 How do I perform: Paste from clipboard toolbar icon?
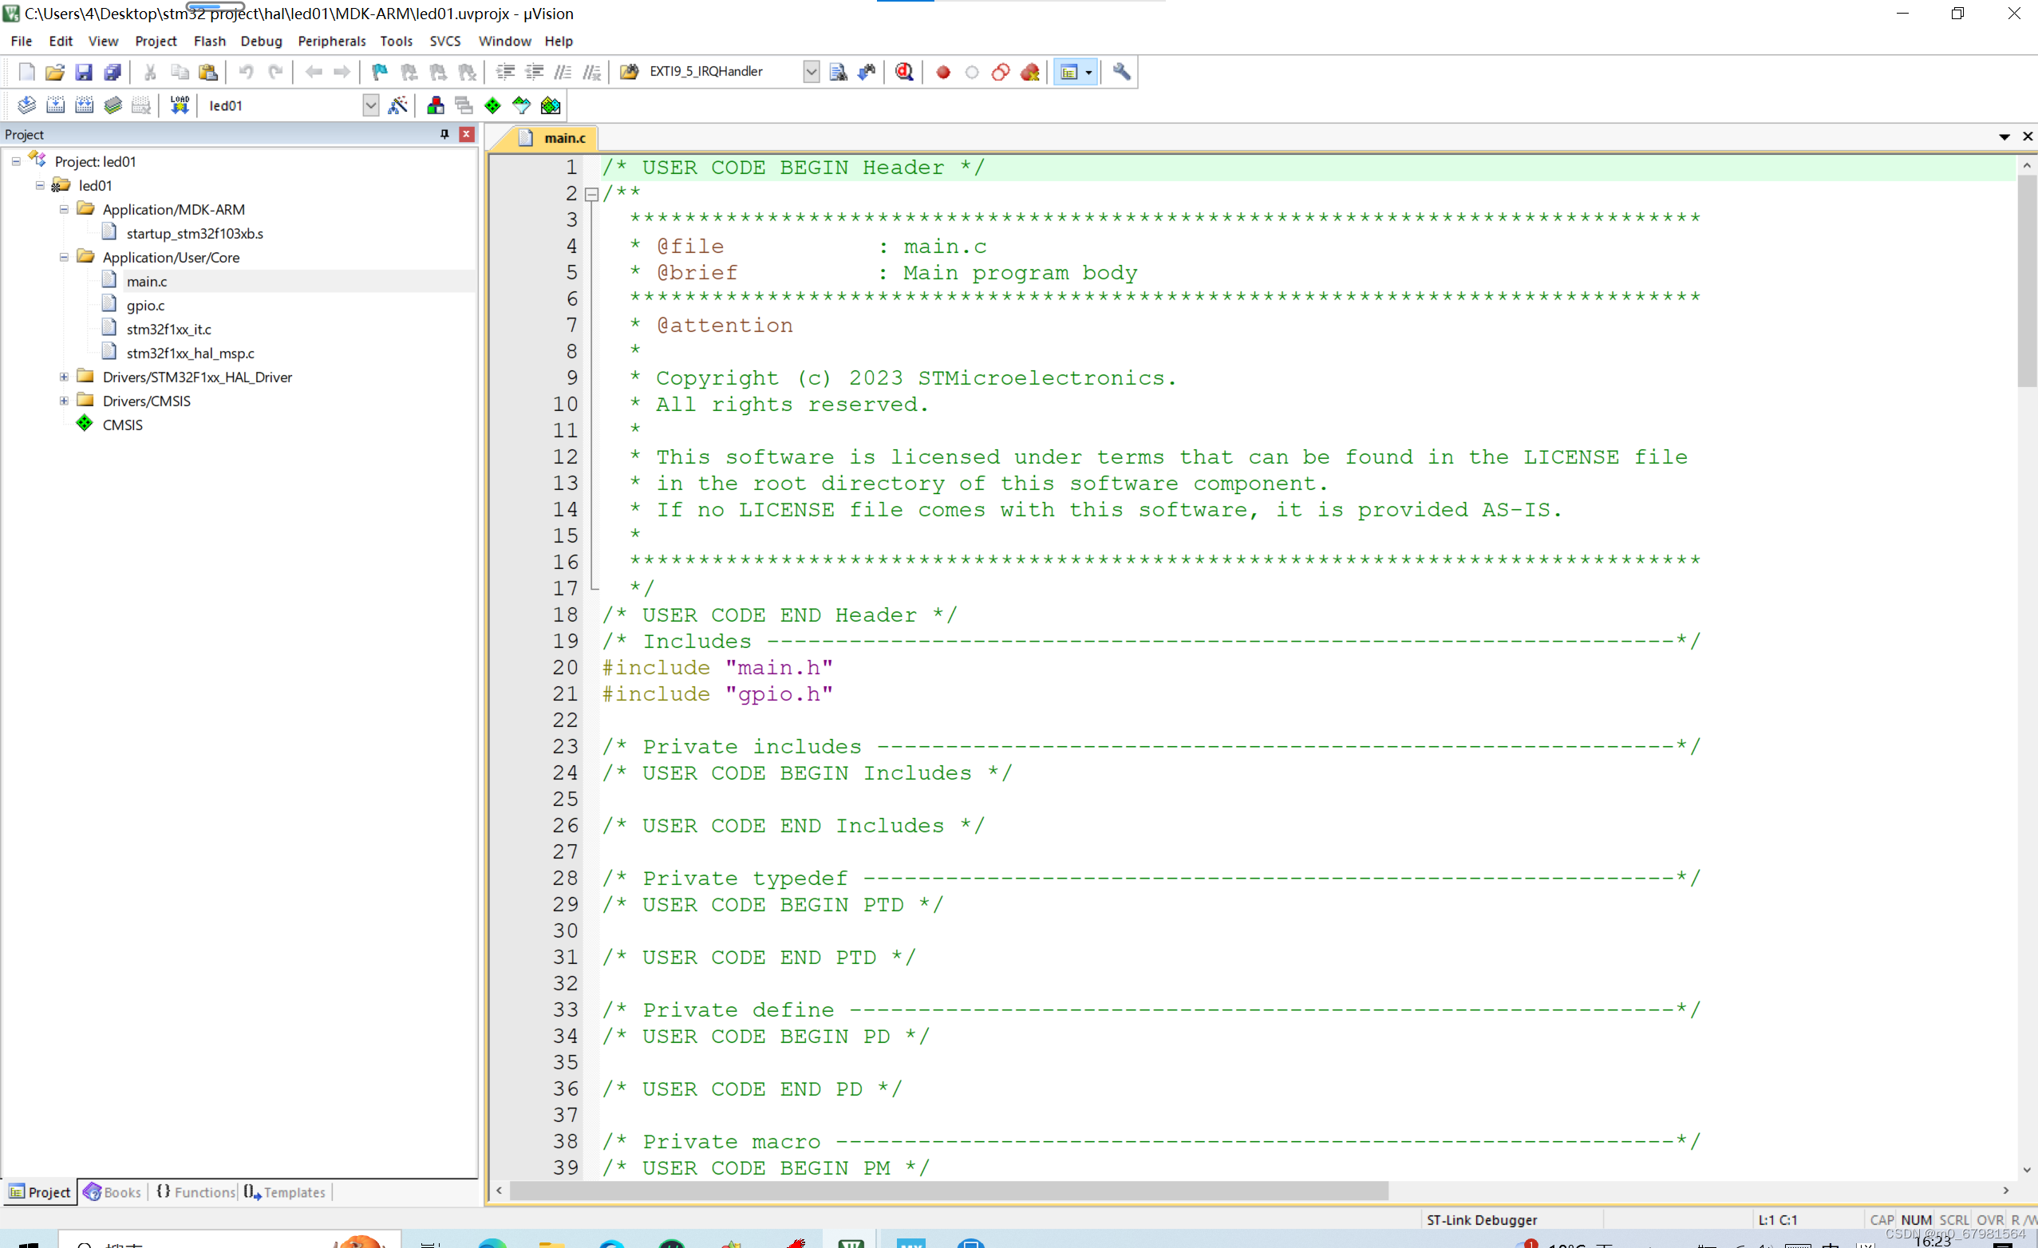(208, 72)
